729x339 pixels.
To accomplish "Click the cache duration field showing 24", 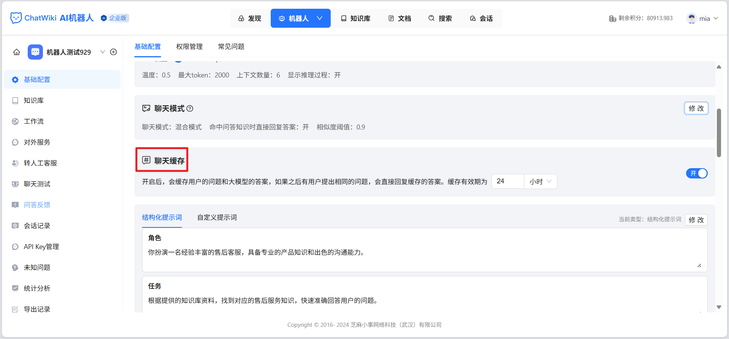I will 508,181.
